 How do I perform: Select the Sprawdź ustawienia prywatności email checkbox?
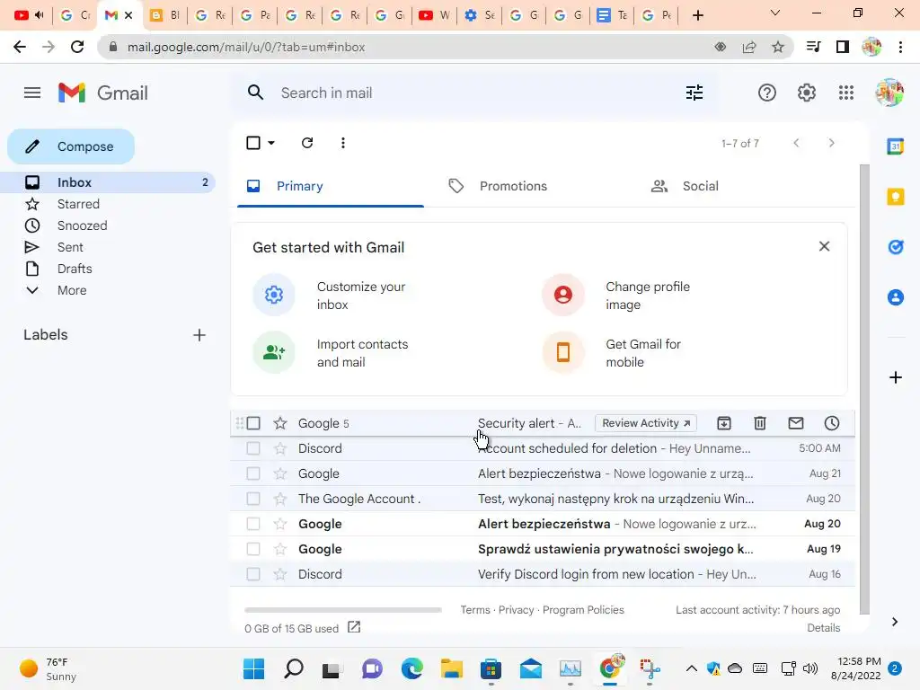click(253, 549)
